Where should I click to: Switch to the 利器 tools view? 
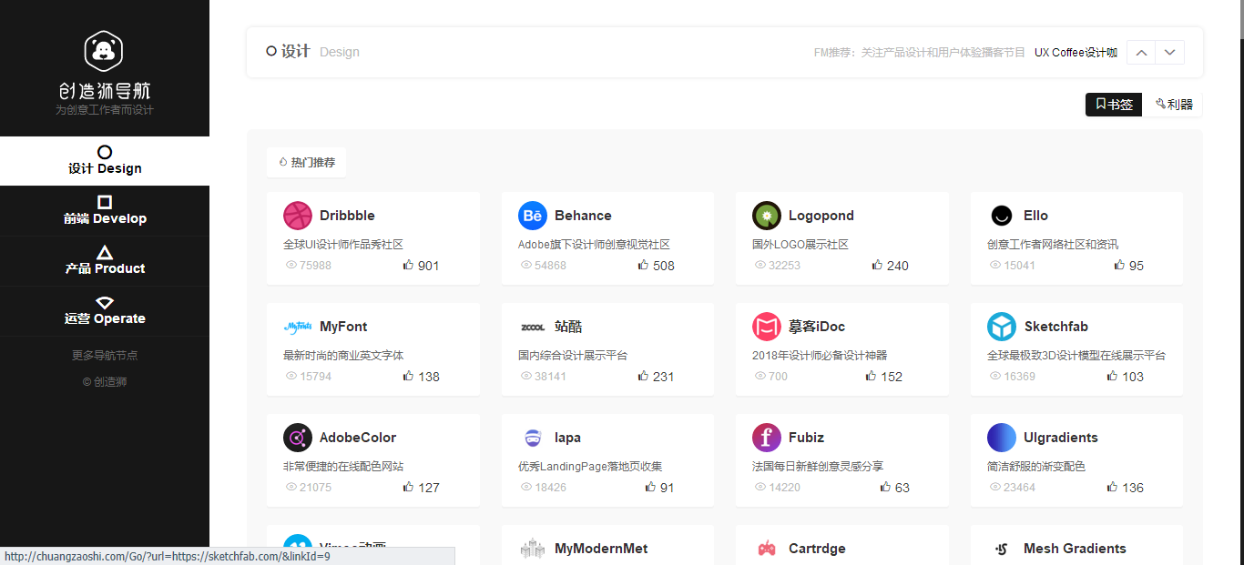click(1173, 105)
